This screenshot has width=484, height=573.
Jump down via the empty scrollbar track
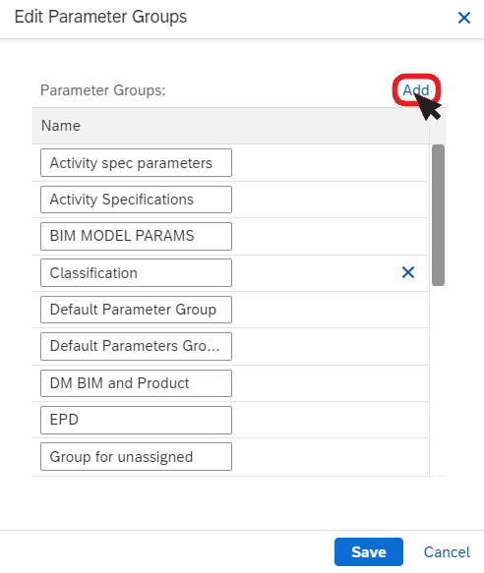tap(438, 380)
